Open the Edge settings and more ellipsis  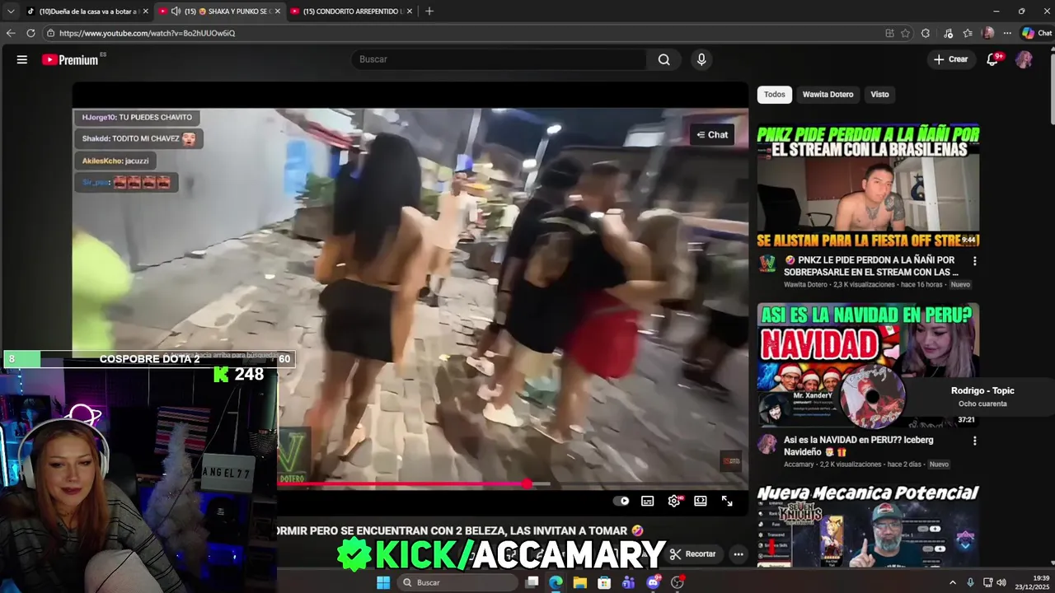pos(1008,33)
